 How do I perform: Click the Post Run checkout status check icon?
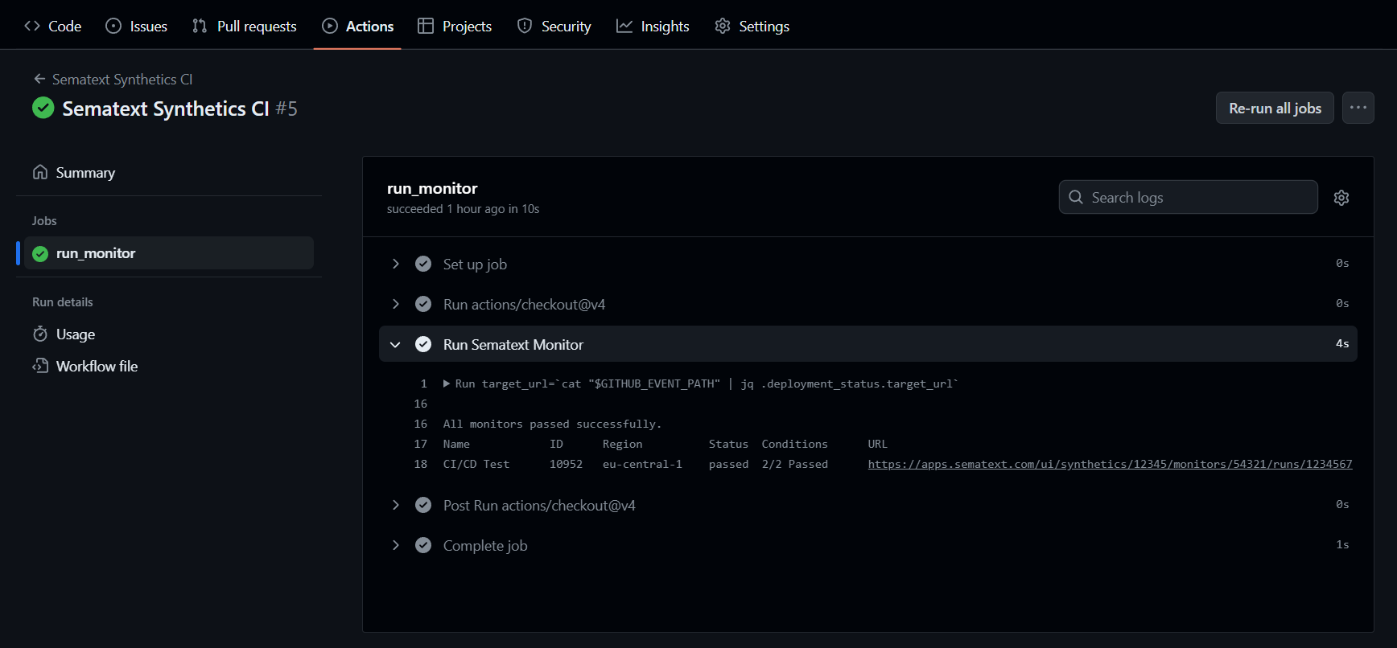pyautogui.click(x=423, y=505)
